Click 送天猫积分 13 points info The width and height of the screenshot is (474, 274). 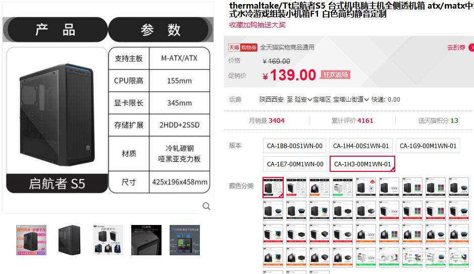(x=438, y=120)
